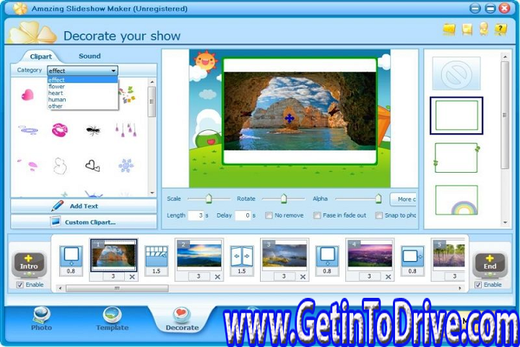Open the Category dropdown arrow
Screen dimensions: 520x347
[113, 71]
